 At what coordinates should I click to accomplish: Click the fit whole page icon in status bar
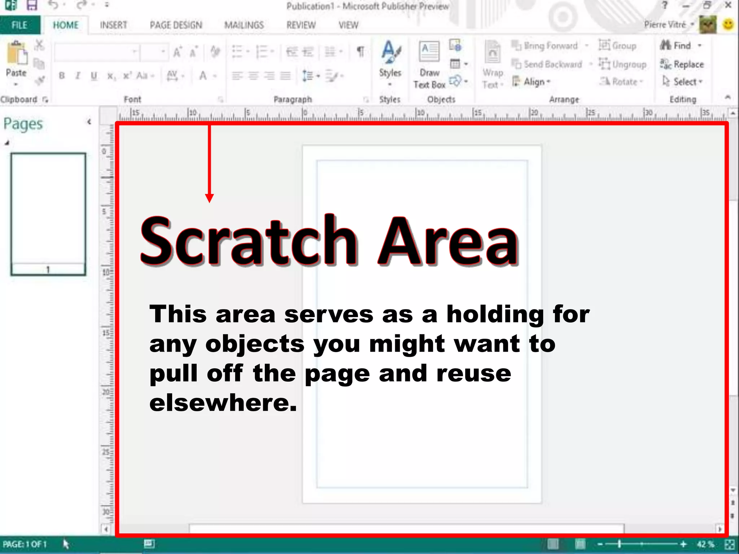tap(729, 544)
